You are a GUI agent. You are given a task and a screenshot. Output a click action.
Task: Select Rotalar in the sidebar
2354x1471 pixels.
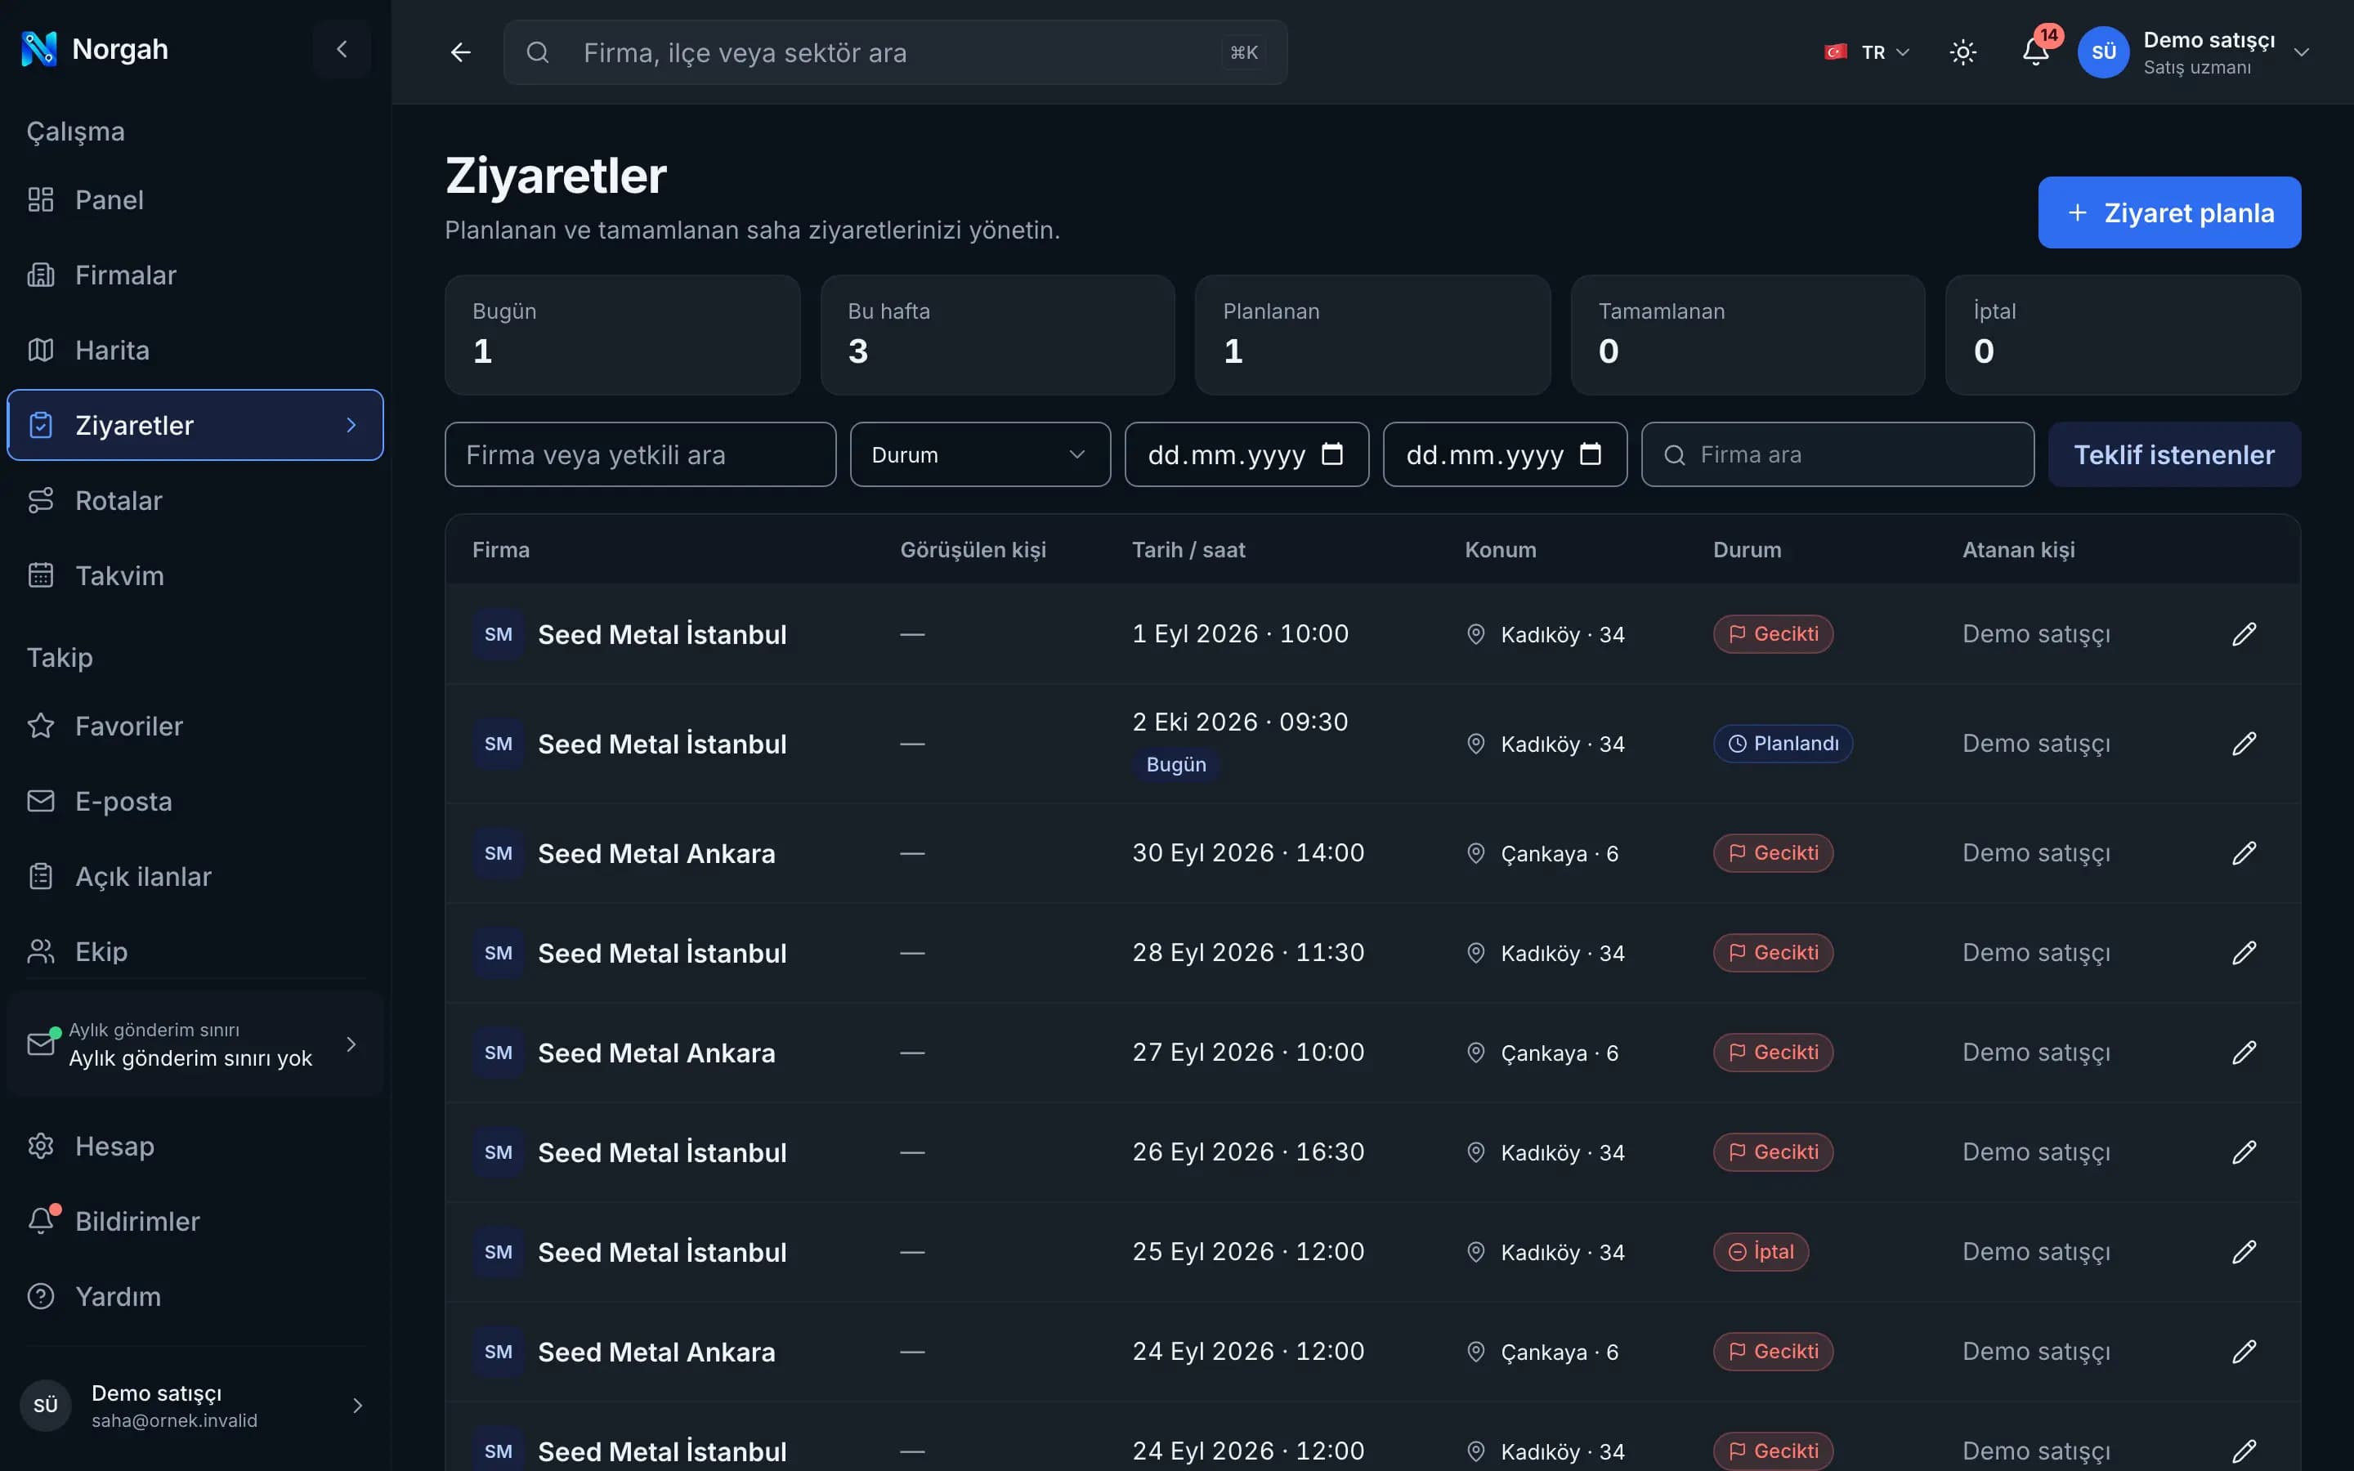[195, 501]
